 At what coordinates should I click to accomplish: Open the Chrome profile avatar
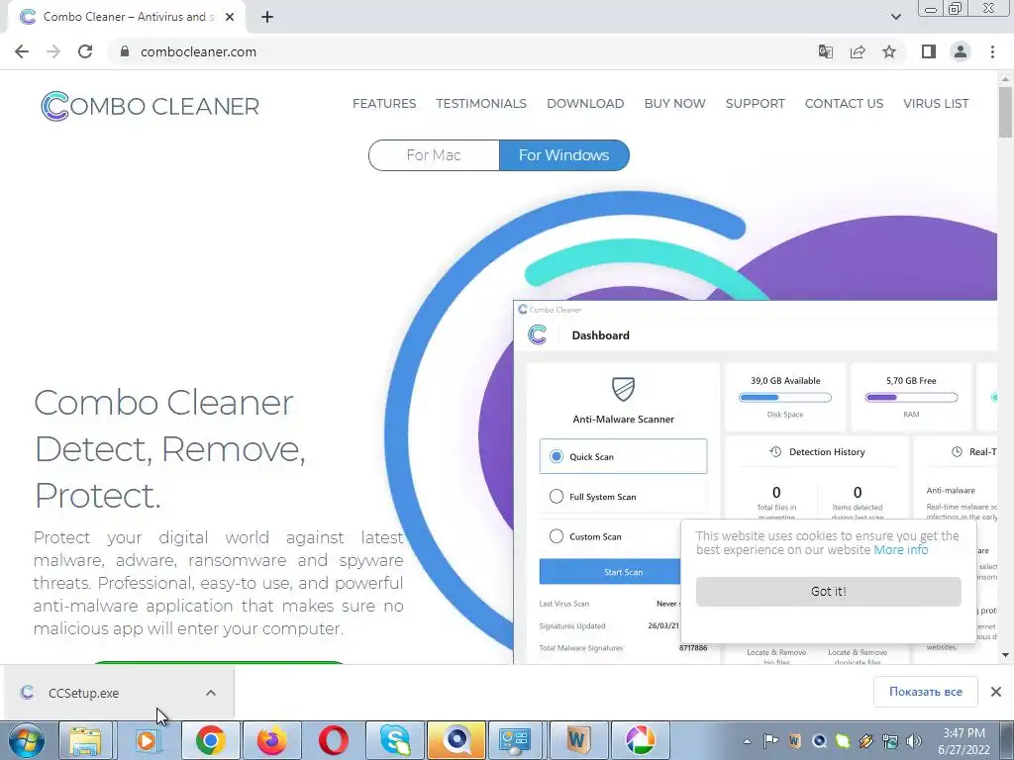coord(961,51)
